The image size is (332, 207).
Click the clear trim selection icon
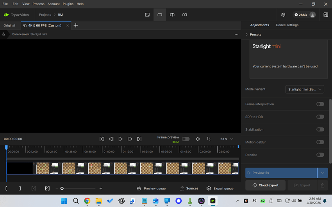pyautogui.click(x=34, y=188)
